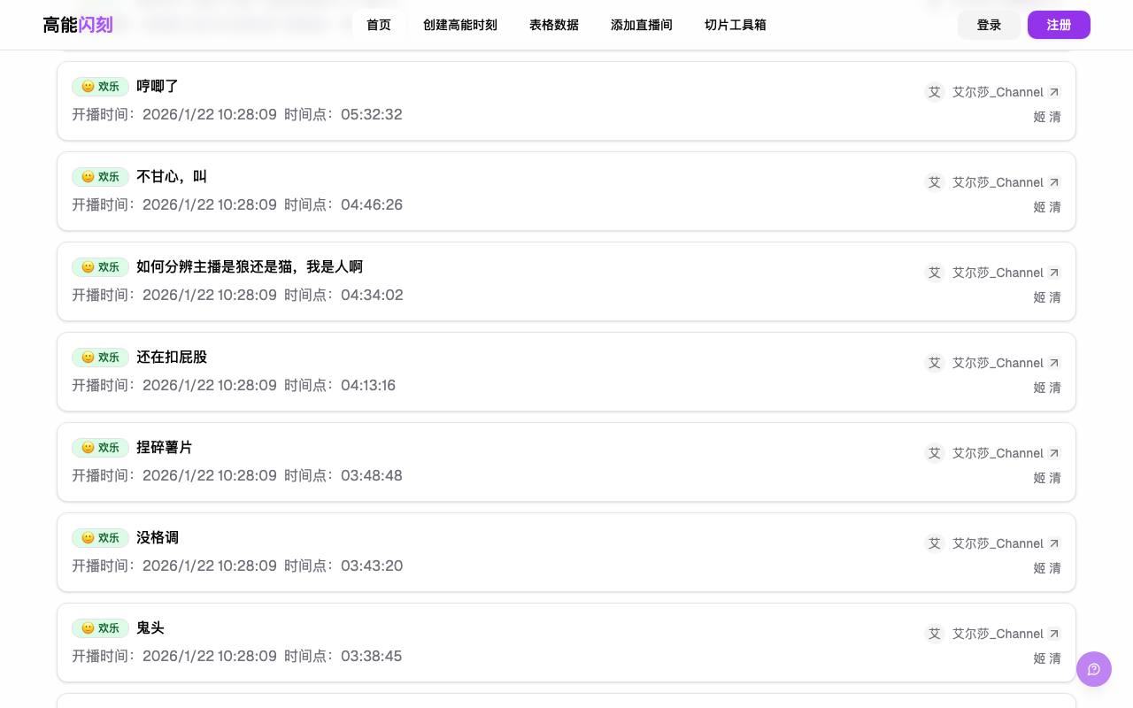
Task: Click timestamp 05:32:32
Action: click(372, 114)
